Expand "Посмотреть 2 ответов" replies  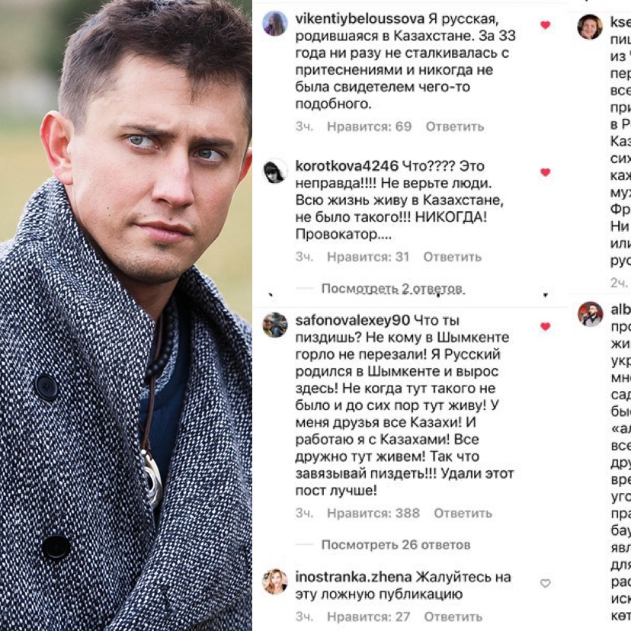[x=392, y=289]
